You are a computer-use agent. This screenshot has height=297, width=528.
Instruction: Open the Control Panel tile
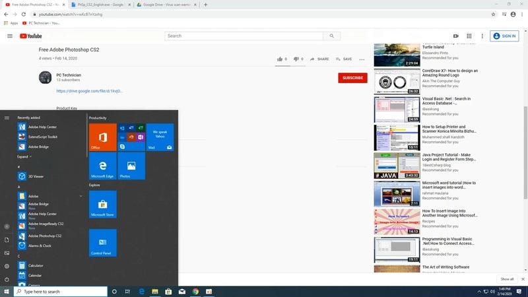(102, 242)
